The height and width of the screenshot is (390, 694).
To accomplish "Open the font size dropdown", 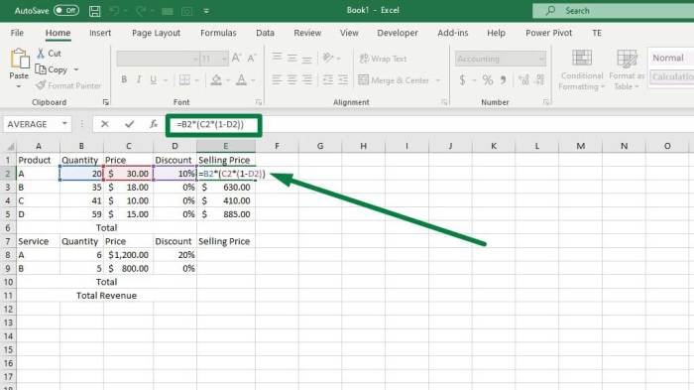I will tap(224, 59).
